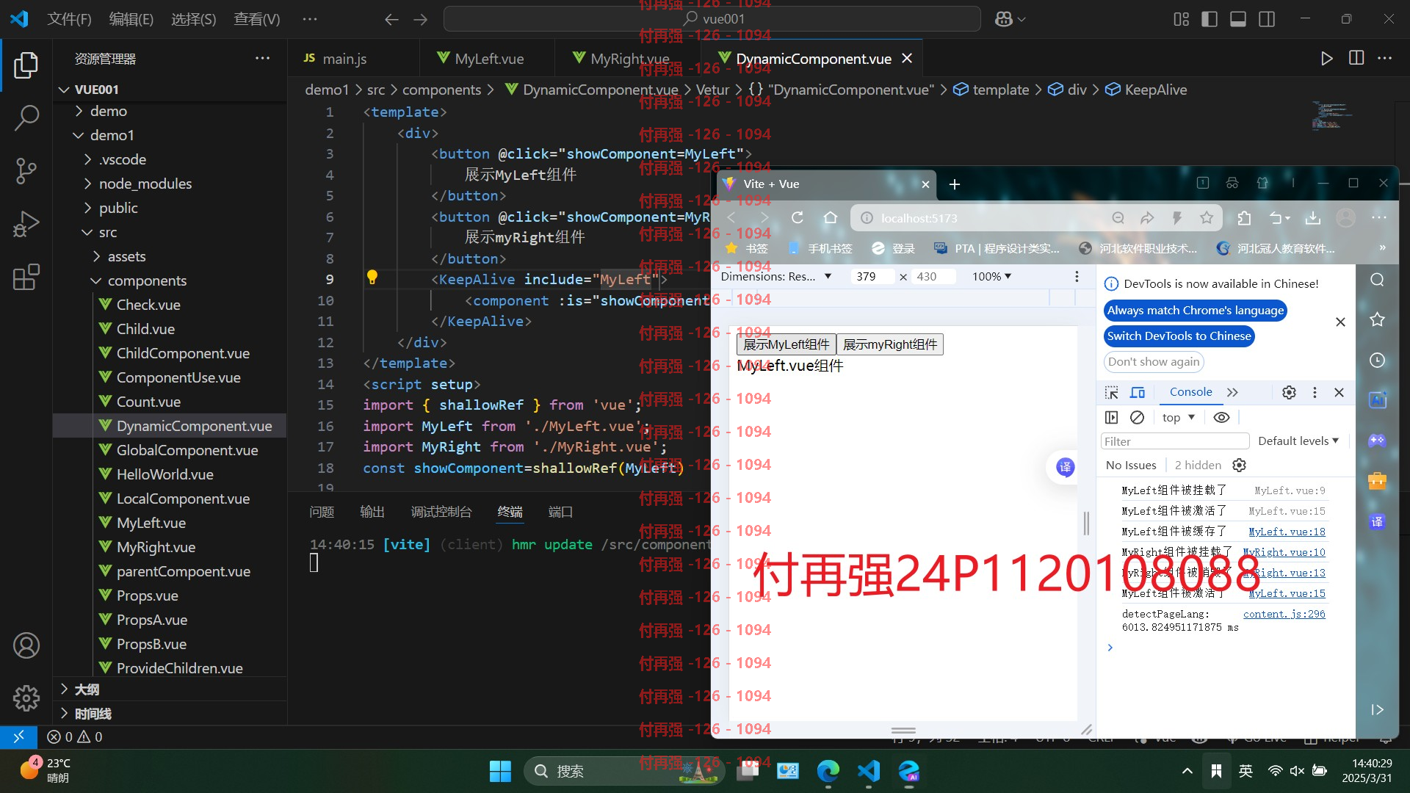Image resolution: width=1410 pixels, height=793 pixels.
Task: Open the Dimensions responsive dropdown
Action: pyautogui.click(x=775, y=276)
